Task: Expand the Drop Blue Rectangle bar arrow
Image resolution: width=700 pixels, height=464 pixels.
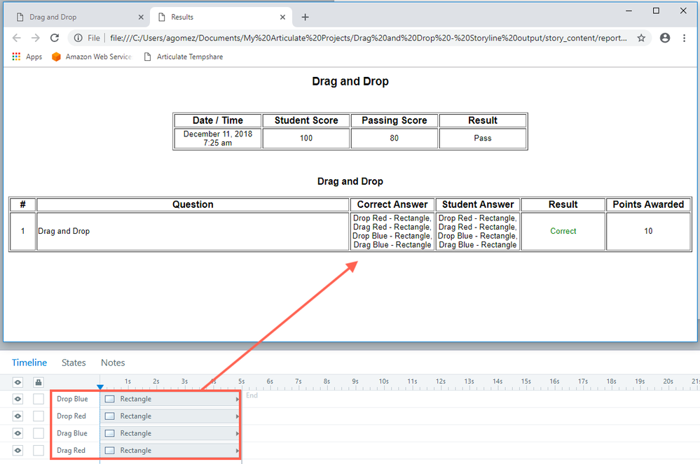Action: tap(238, 399)
